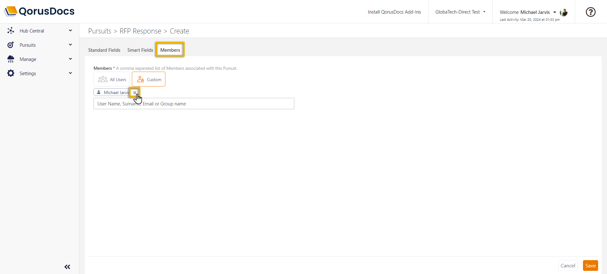Select the All Users option
The height and width of the screenshot is (274, 607).
(x=112, y=80)
